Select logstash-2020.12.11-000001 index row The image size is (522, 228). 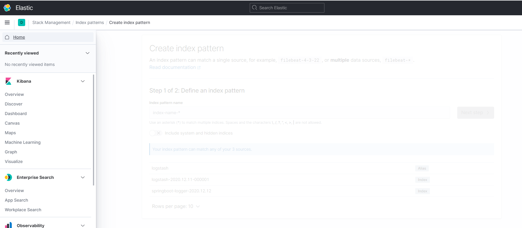[321, 180]
